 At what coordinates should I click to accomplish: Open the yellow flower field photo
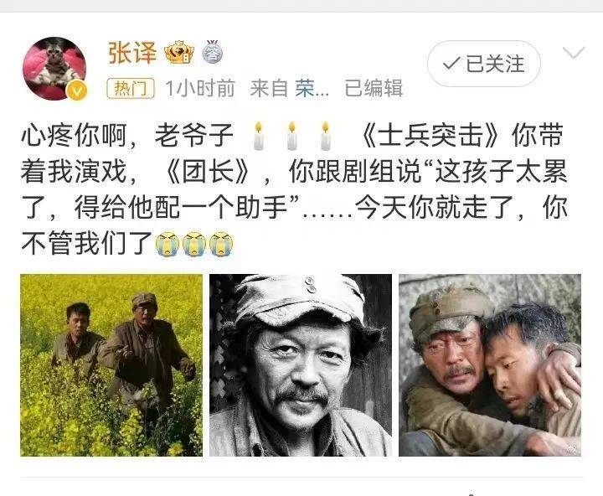[111, 365]
